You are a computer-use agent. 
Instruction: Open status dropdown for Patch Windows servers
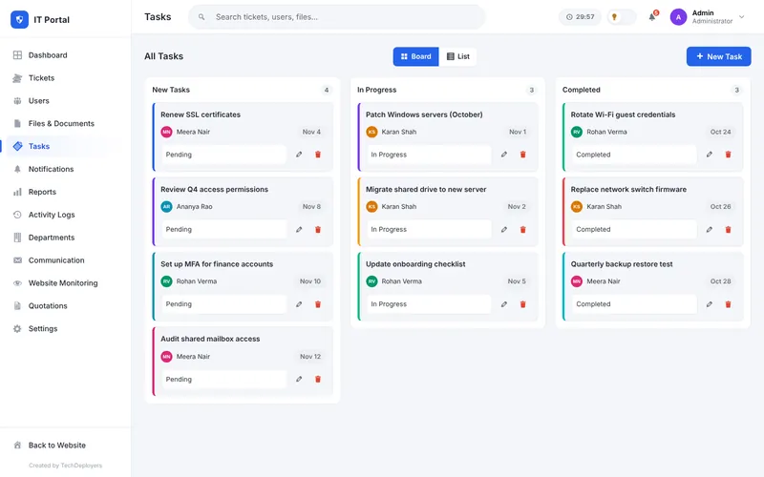[x=429, y=155]
